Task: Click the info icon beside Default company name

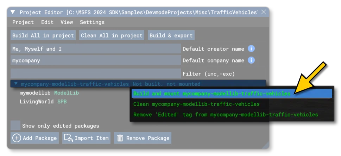Action: [251, 60]
